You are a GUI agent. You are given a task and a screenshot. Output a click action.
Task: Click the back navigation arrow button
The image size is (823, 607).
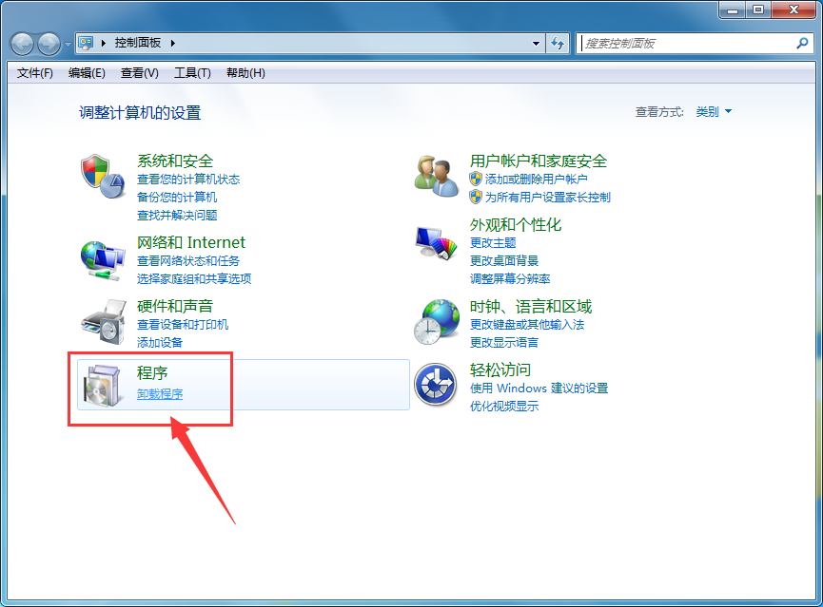[23, 44]
